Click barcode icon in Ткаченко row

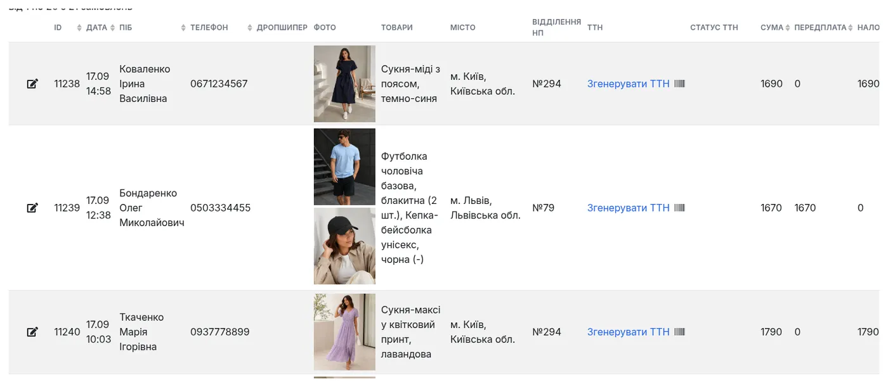tap(679, 332)
